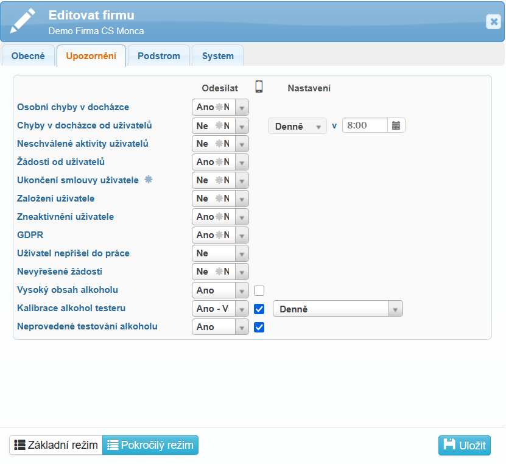Open the Podstrom tab
This screenshot has width=506, height=464.
coord(159,56)
